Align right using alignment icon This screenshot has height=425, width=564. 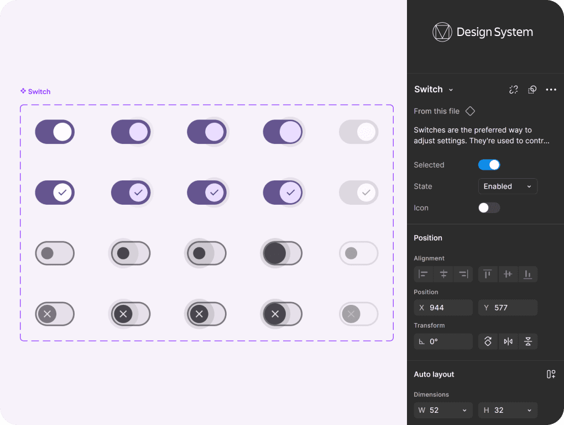pyautogui.click(x=463, y=274)
